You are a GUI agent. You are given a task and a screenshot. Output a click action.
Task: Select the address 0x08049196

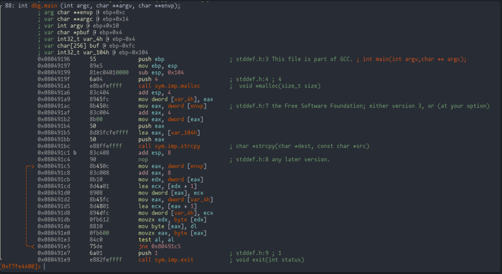tap(55, 59)
